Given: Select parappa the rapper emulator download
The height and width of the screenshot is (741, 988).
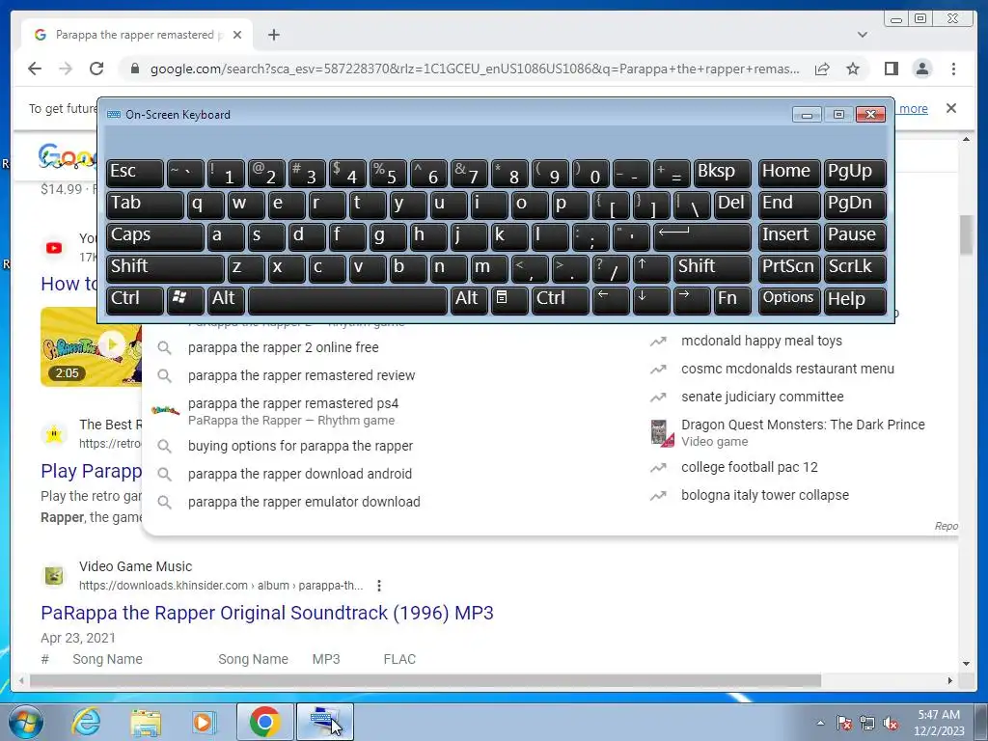Looking at the screenshot, I should [x=304, y=502].
